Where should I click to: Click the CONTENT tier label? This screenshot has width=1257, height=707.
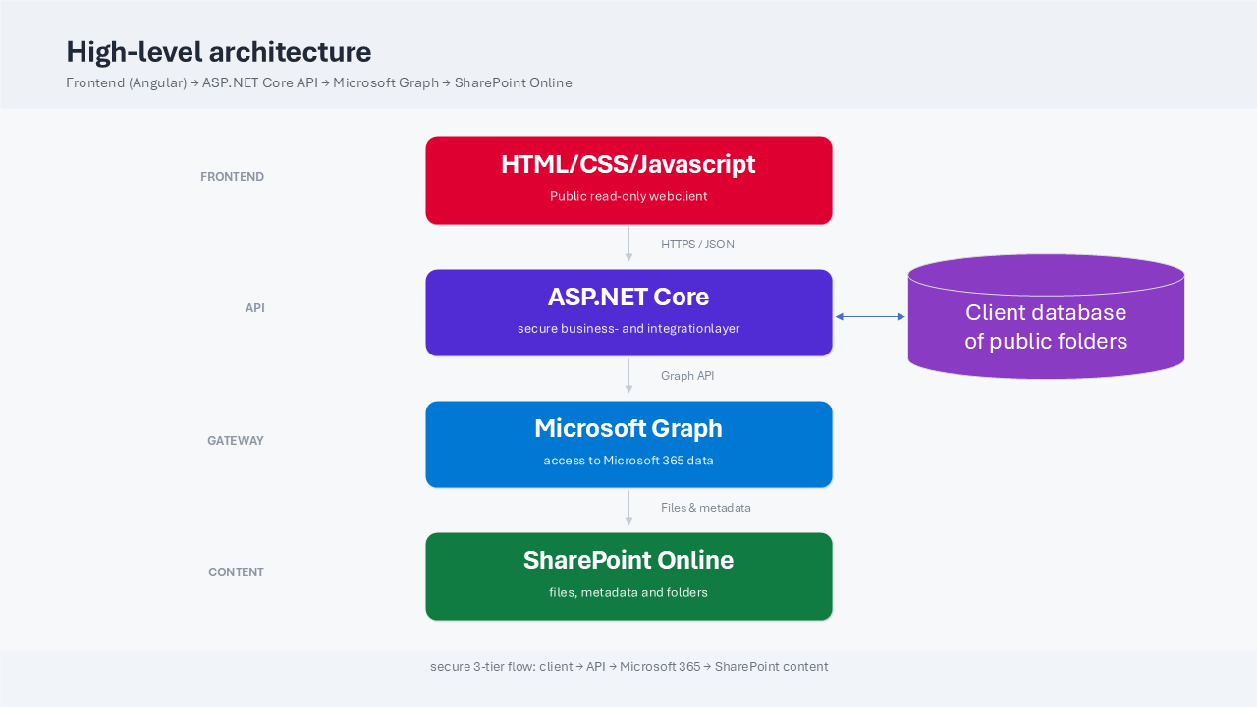(x=236, y=572)
